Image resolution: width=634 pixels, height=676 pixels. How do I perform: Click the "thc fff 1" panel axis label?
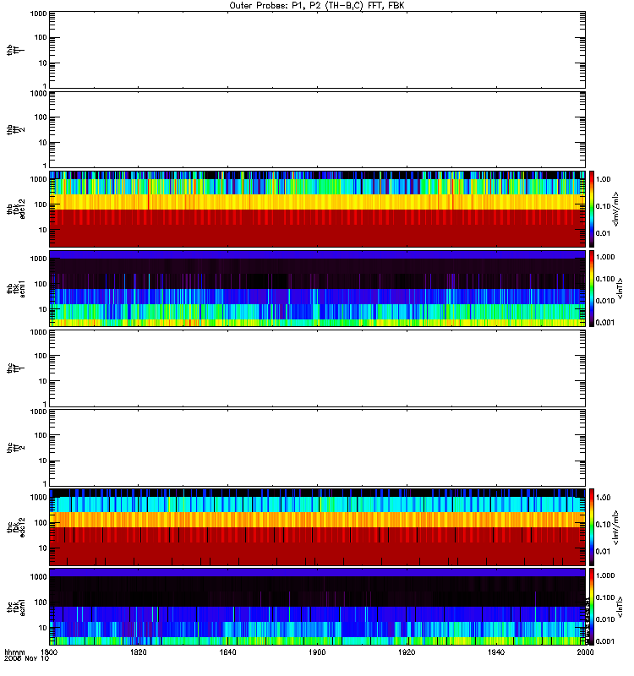coord(16,368)
